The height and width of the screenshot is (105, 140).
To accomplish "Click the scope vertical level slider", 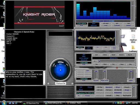I will (x=118, y=38).
